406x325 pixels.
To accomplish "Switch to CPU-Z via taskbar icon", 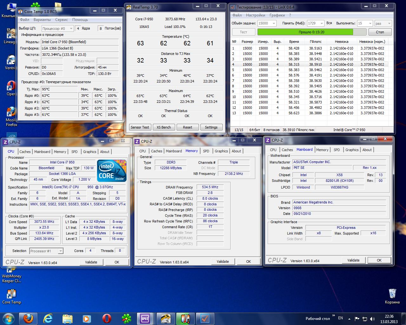I will 145,318.
